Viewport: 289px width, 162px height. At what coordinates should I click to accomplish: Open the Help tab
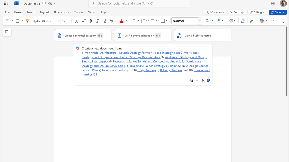(x=103, y=12)
